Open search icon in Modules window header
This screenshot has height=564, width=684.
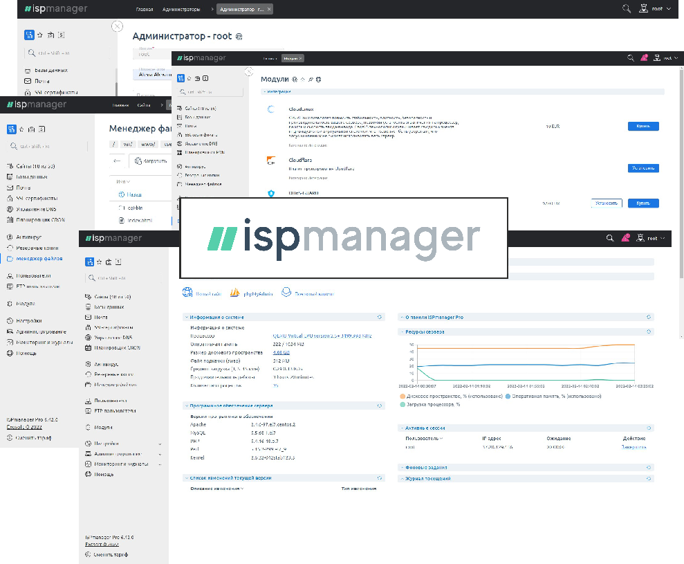coord(630,57)
